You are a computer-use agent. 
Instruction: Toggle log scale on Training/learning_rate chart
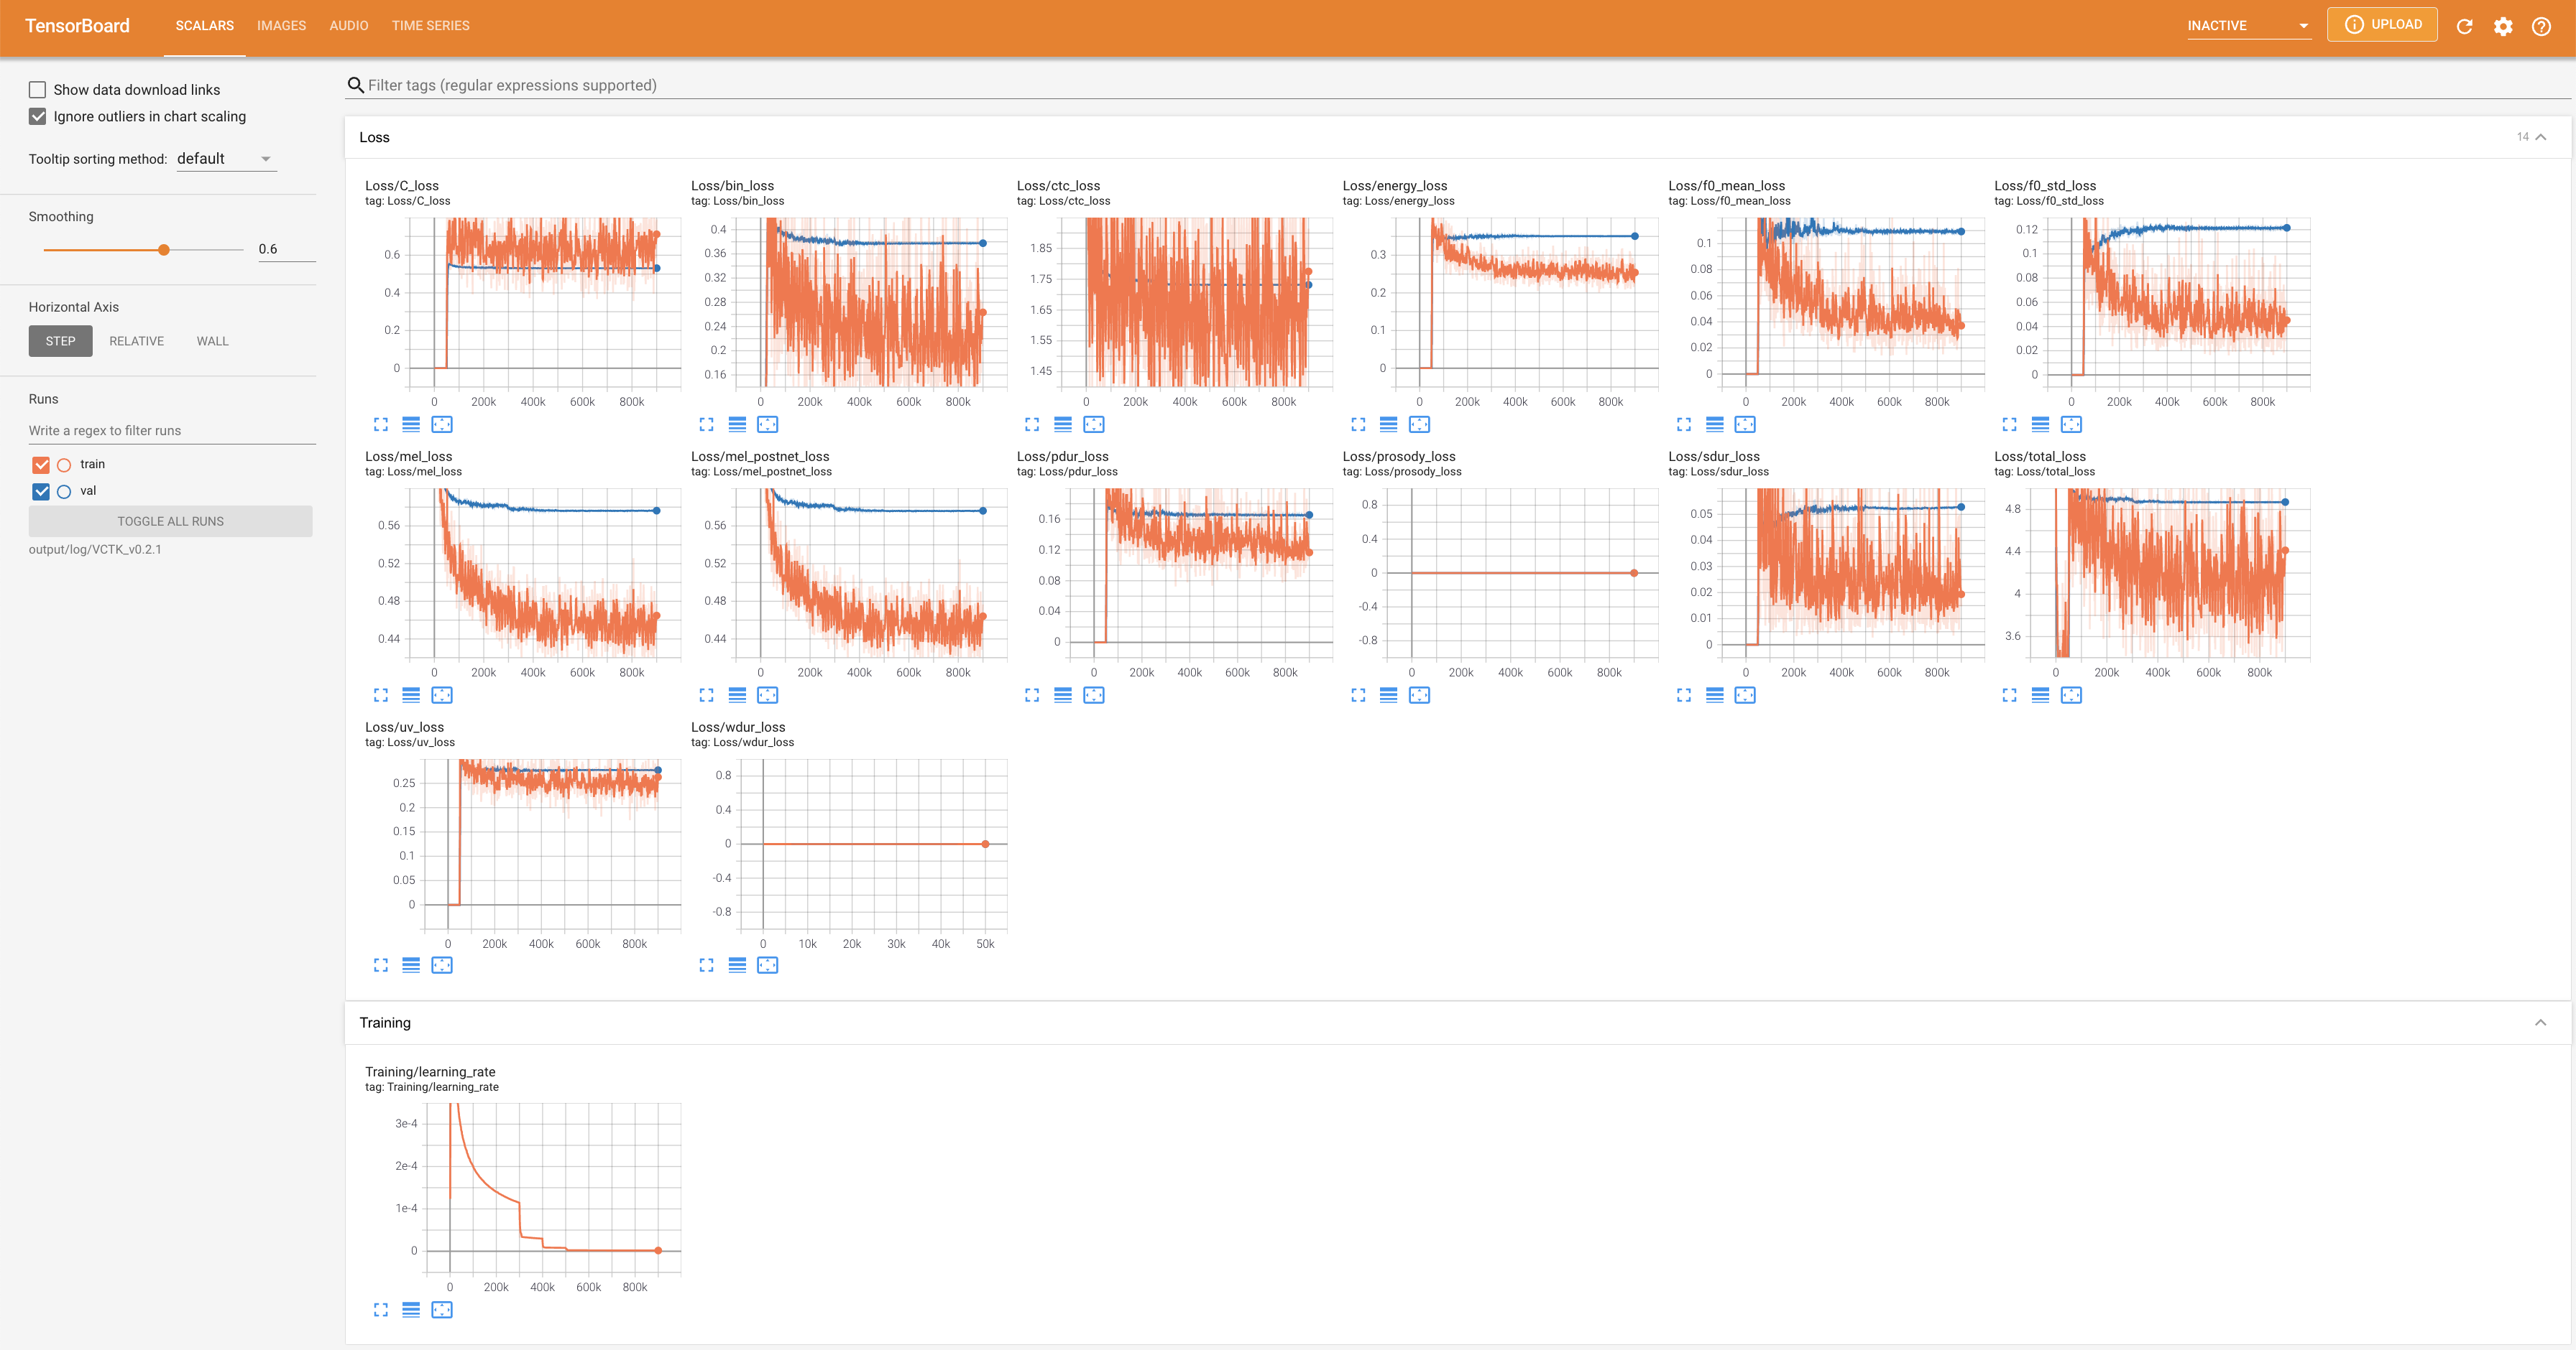[x=411, y=1310]
